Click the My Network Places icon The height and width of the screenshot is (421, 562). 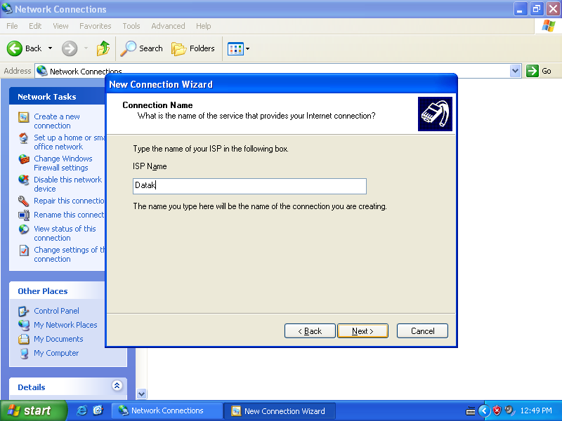[x=24, y=325]
